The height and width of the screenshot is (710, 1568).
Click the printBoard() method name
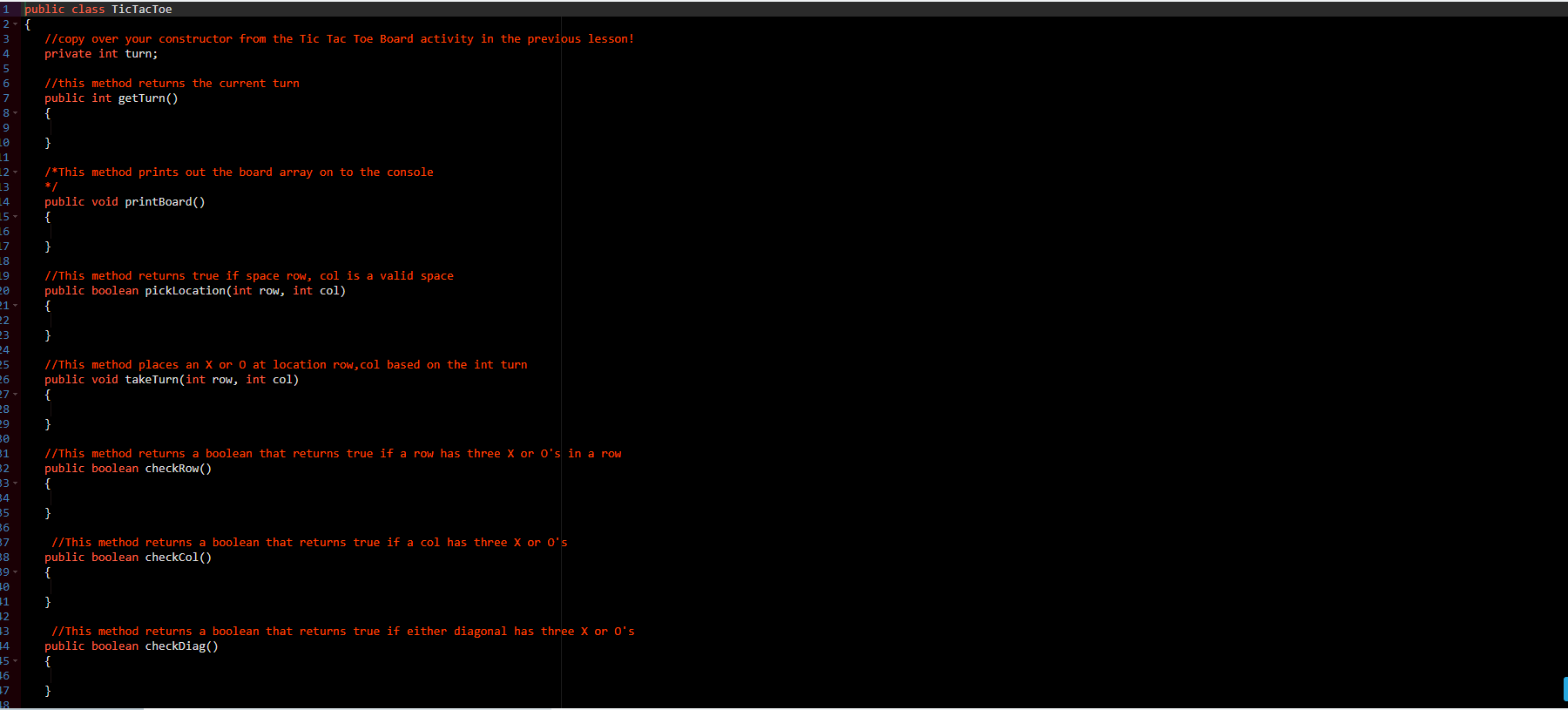pyautogui.click(x=165, y=202)
